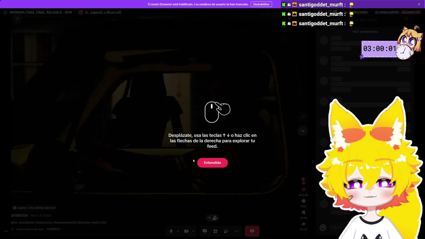Go to previous video with up arrow
The height and width of the screenshot is (239, 425).
(303, 117)
